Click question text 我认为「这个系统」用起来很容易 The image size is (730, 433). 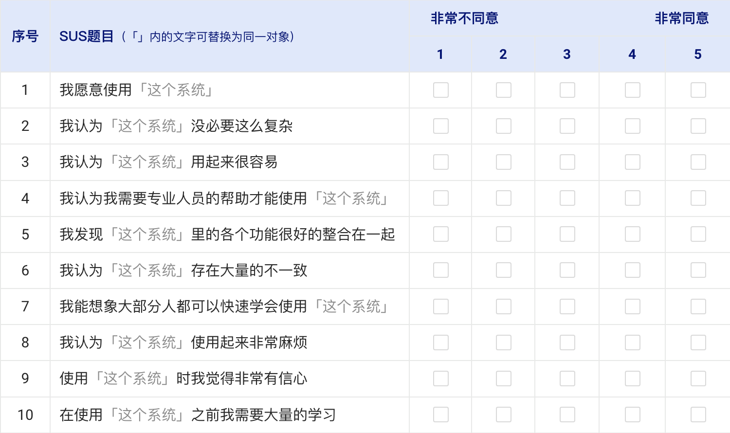(x=168, y=162)
